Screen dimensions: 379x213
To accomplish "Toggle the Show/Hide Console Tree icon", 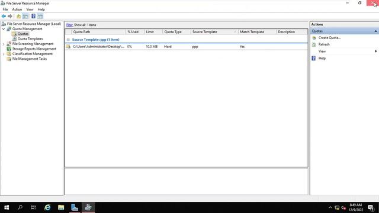I will tap(25, 16).
